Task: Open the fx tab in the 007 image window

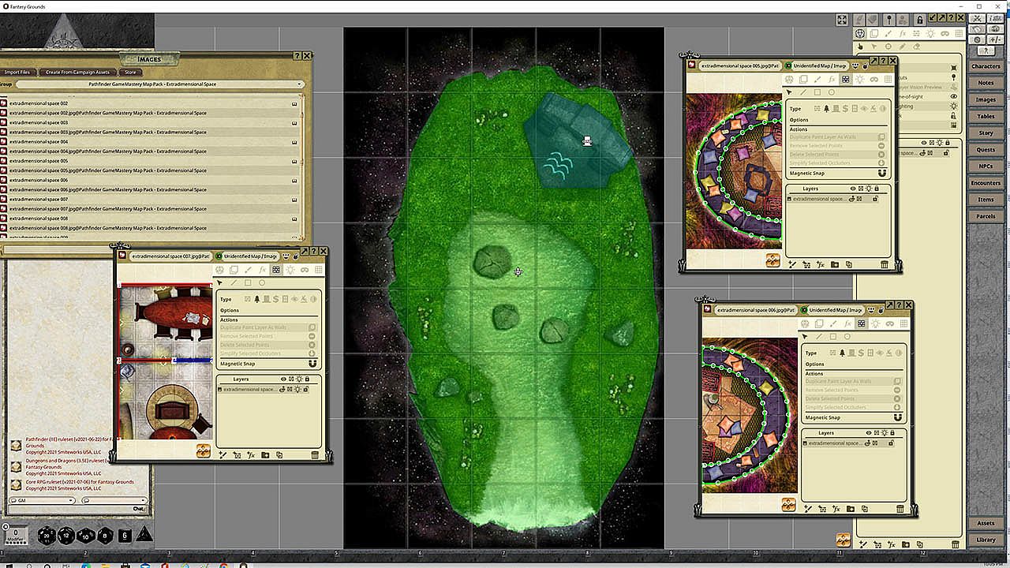Action: click(x=262, y=270)
